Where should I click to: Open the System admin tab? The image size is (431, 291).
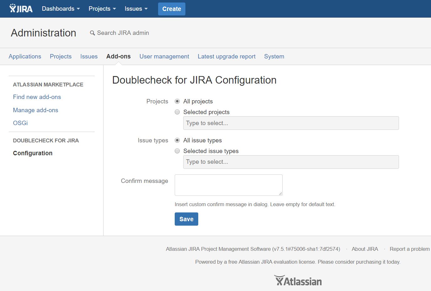point(274,57)
